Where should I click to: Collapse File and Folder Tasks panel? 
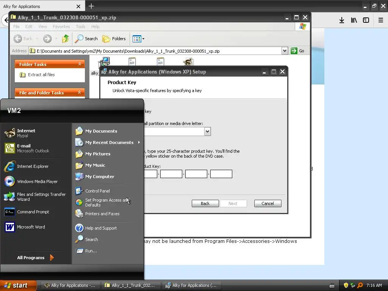click(80, 92)
